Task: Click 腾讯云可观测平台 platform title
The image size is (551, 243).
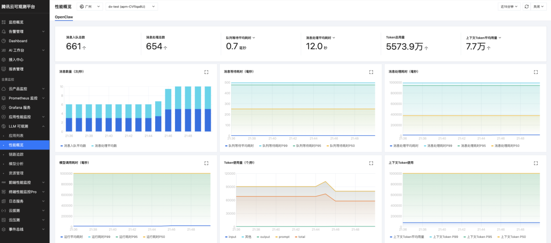Action: click(18, 7)
